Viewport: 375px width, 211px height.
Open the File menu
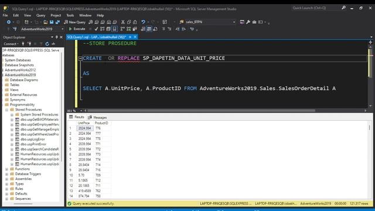(5, 15)
